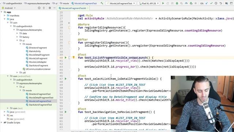Image resolution: width=234 pixels, height=132 pixels.
Task: Open MainActivity in project tree
Action: pyautogui.click(x=35, y=51)
